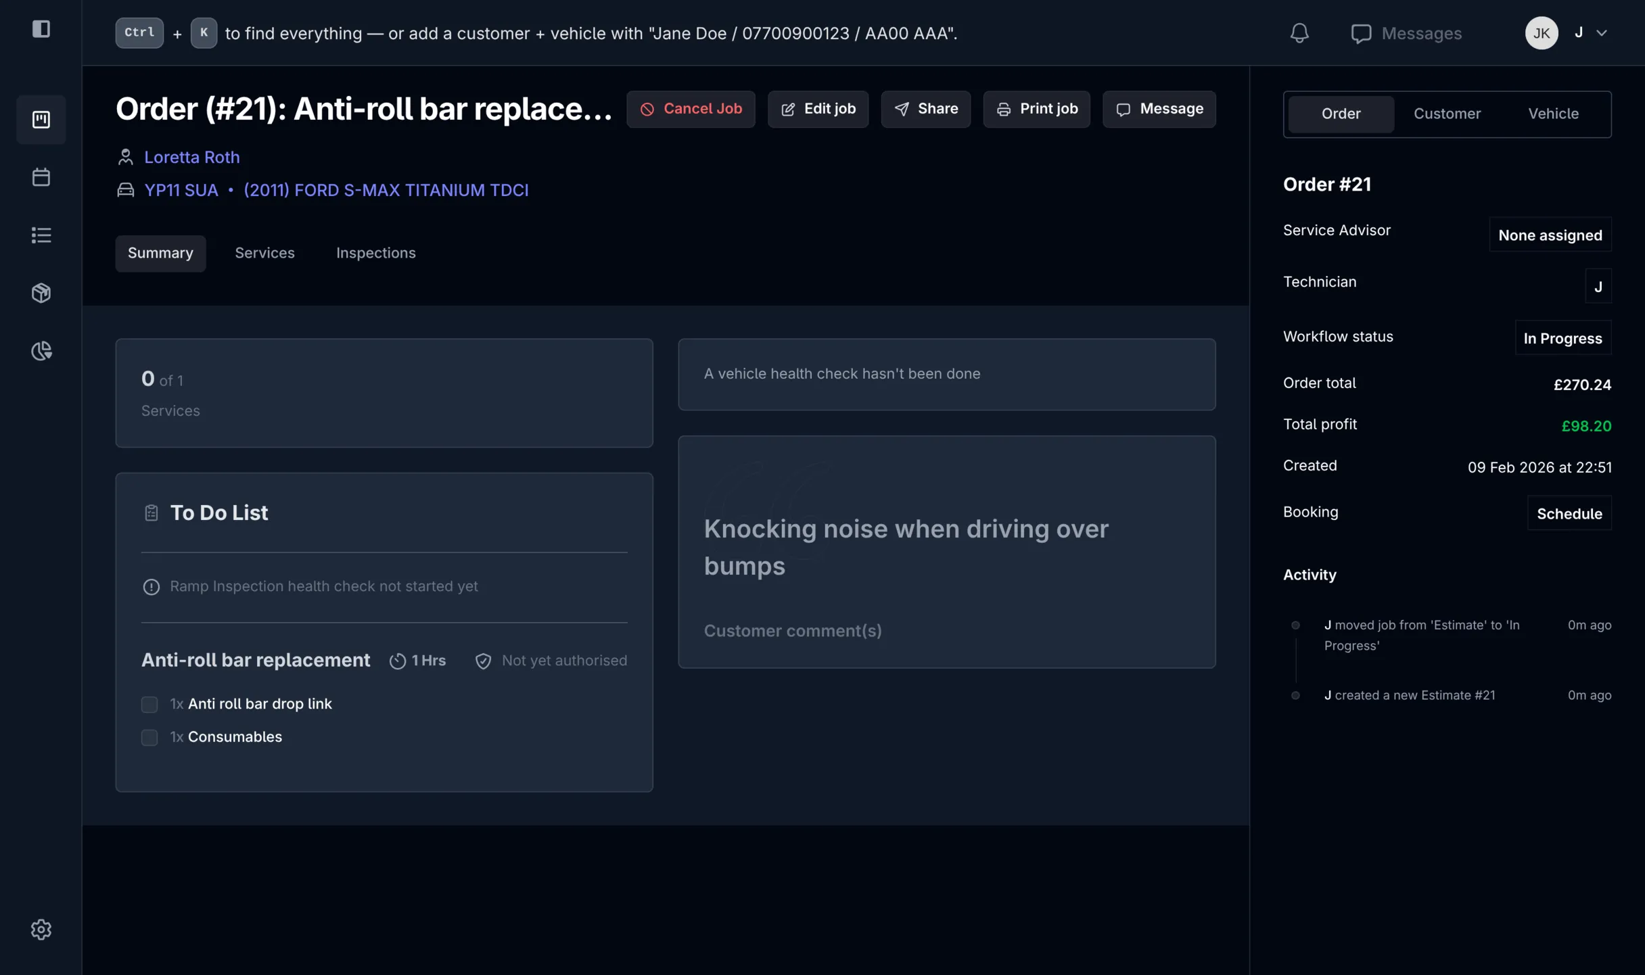Open the notifications bell
The width and height of the screenshot is (1645, 975).
1299,32
